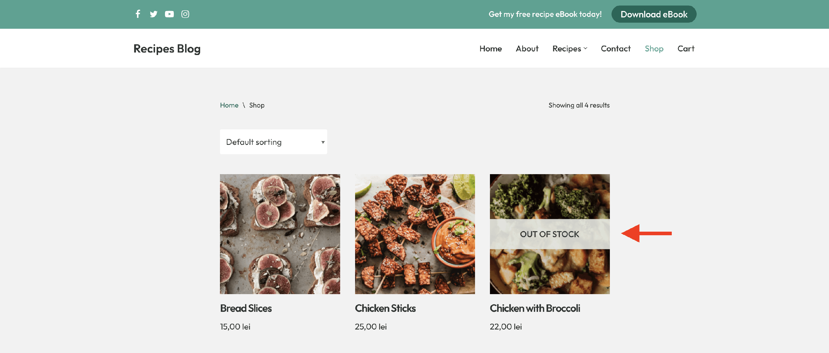
Task: Open the Cart page
Action: (x=686, y=49)
